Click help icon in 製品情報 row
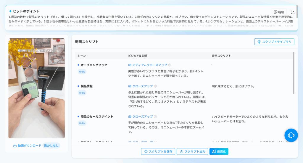Image resolution: width=303 pixels, height=163 pixels. (x=155, y=86)
